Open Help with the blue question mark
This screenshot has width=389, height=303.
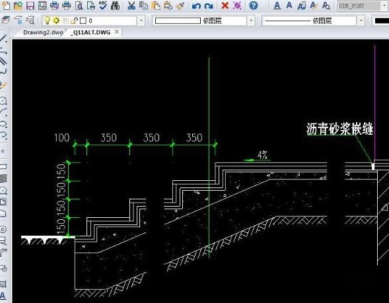pyautogui.click(x=254, y=5)
